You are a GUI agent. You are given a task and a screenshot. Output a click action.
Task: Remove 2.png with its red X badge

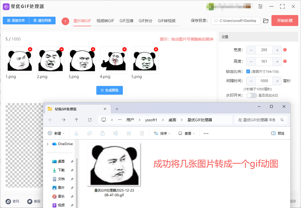click(x=61, y=49)
